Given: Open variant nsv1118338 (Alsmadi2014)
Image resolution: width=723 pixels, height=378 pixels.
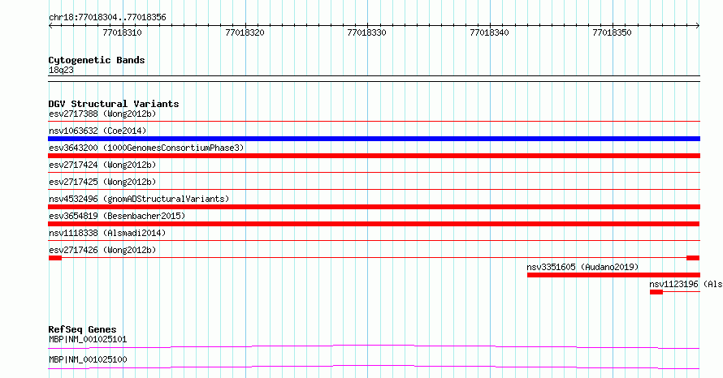Looking at the screenshot, I should 107,233.
